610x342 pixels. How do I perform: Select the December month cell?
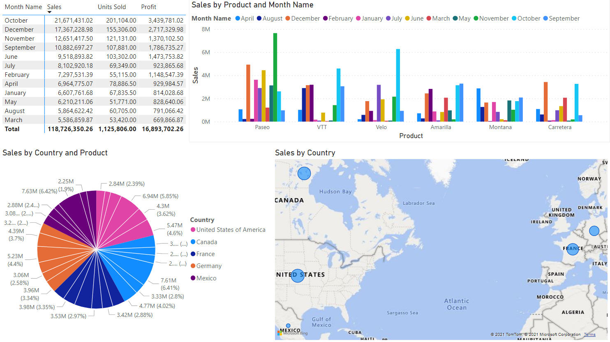tap(19, 30)
